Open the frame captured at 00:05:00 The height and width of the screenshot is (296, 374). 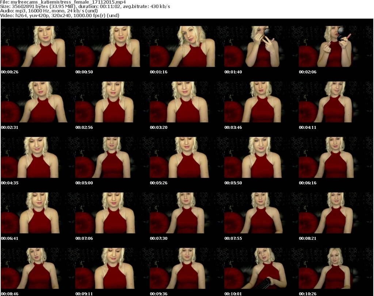[112, 158]
